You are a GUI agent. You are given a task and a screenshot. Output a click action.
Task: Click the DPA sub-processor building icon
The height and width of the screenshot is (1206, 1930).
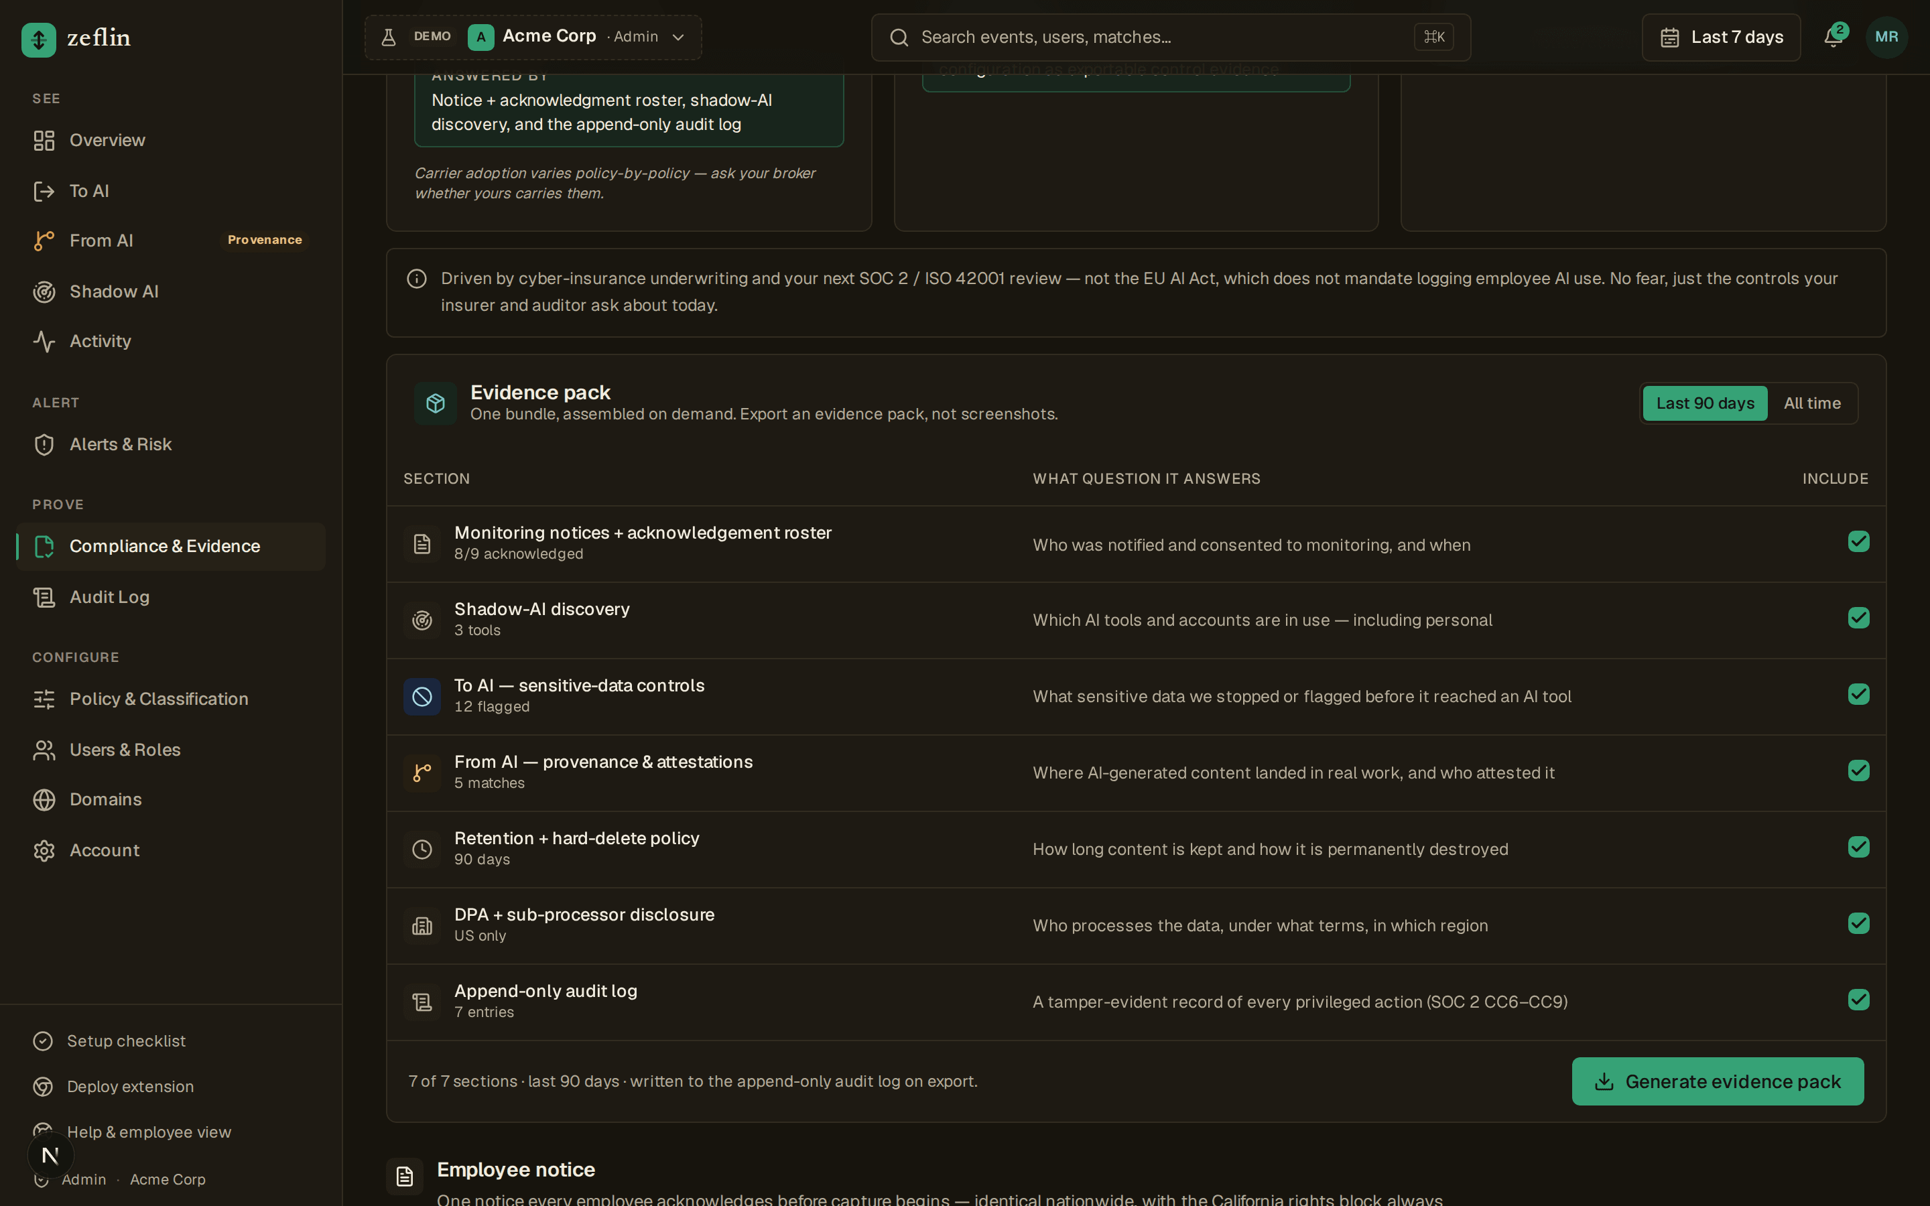coord(422,926)
